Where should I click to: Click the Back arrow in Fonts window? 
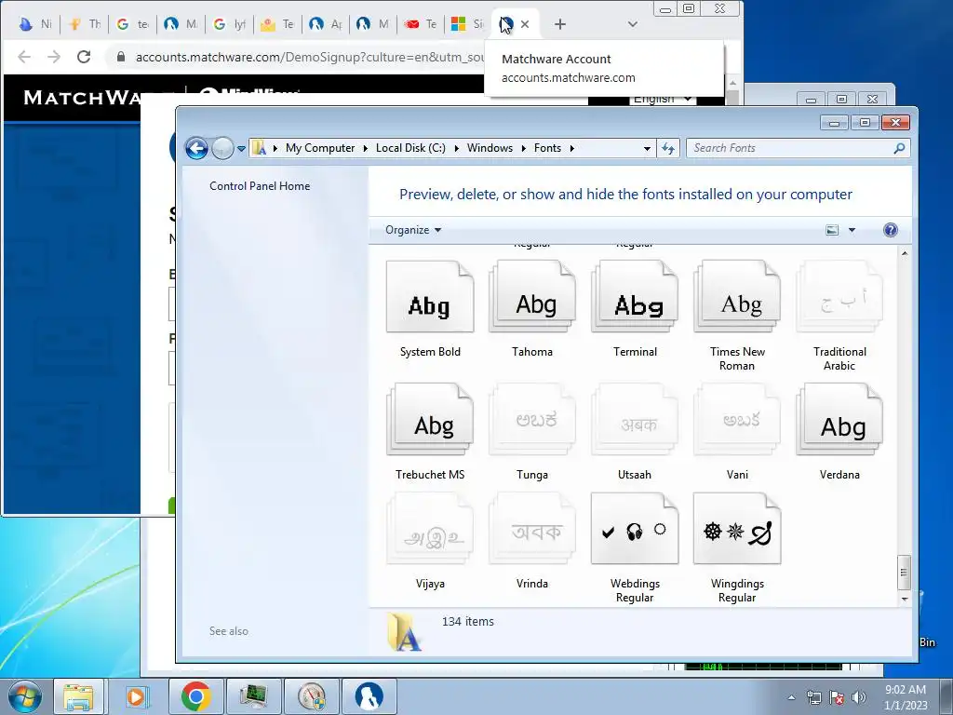[196, 148]
